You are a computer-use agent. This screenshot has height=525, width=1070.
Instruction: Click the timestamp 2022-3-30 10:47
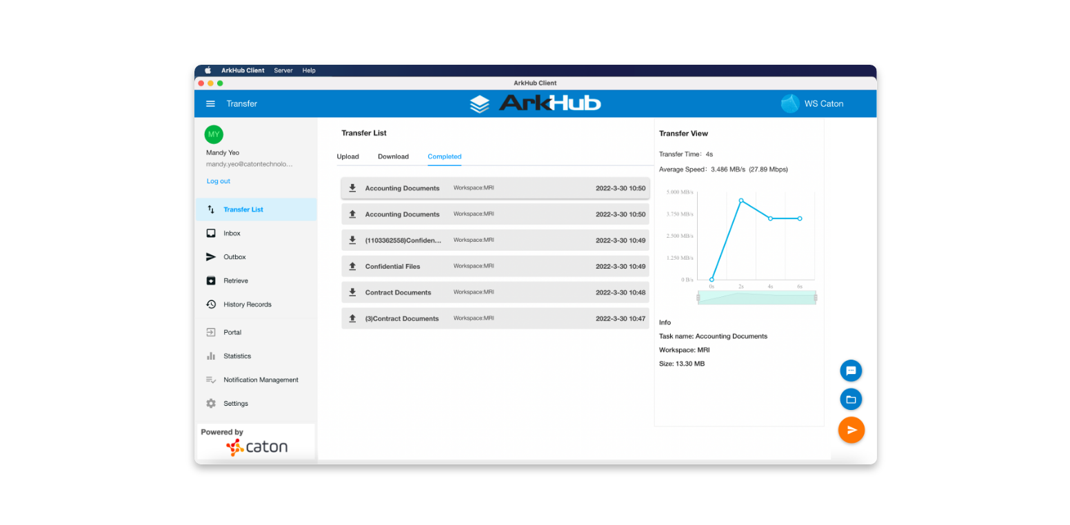click(x=620, y=318)
